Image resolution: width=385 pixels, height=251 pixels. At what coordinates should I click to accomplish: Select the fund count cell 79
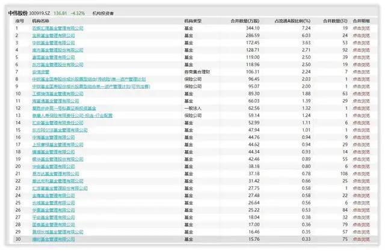pyautogui.click(x=345, y=225)
